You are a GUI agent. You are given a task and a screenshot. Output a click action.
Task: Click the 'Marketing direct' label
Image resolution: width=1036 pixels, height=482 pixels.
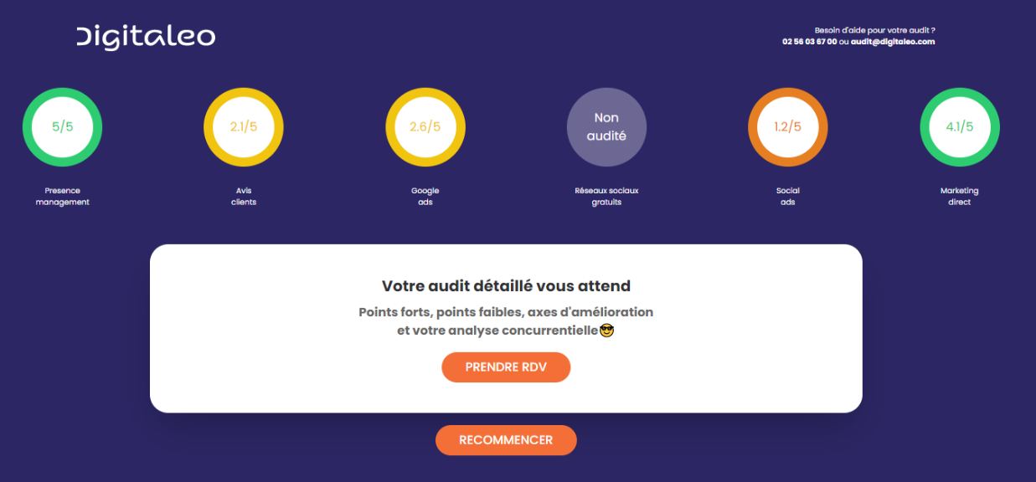click(x=960, y=197)
